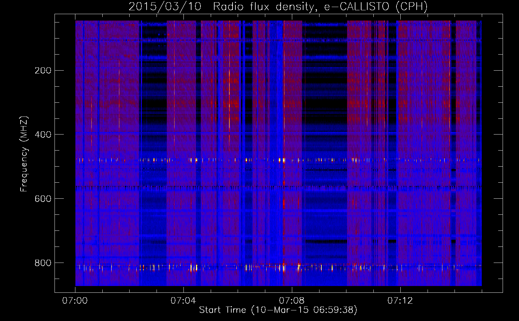Click the '800' frequency tick label
Image resolution: width=519 pixels, height=321 pixels.
(43, 263)
